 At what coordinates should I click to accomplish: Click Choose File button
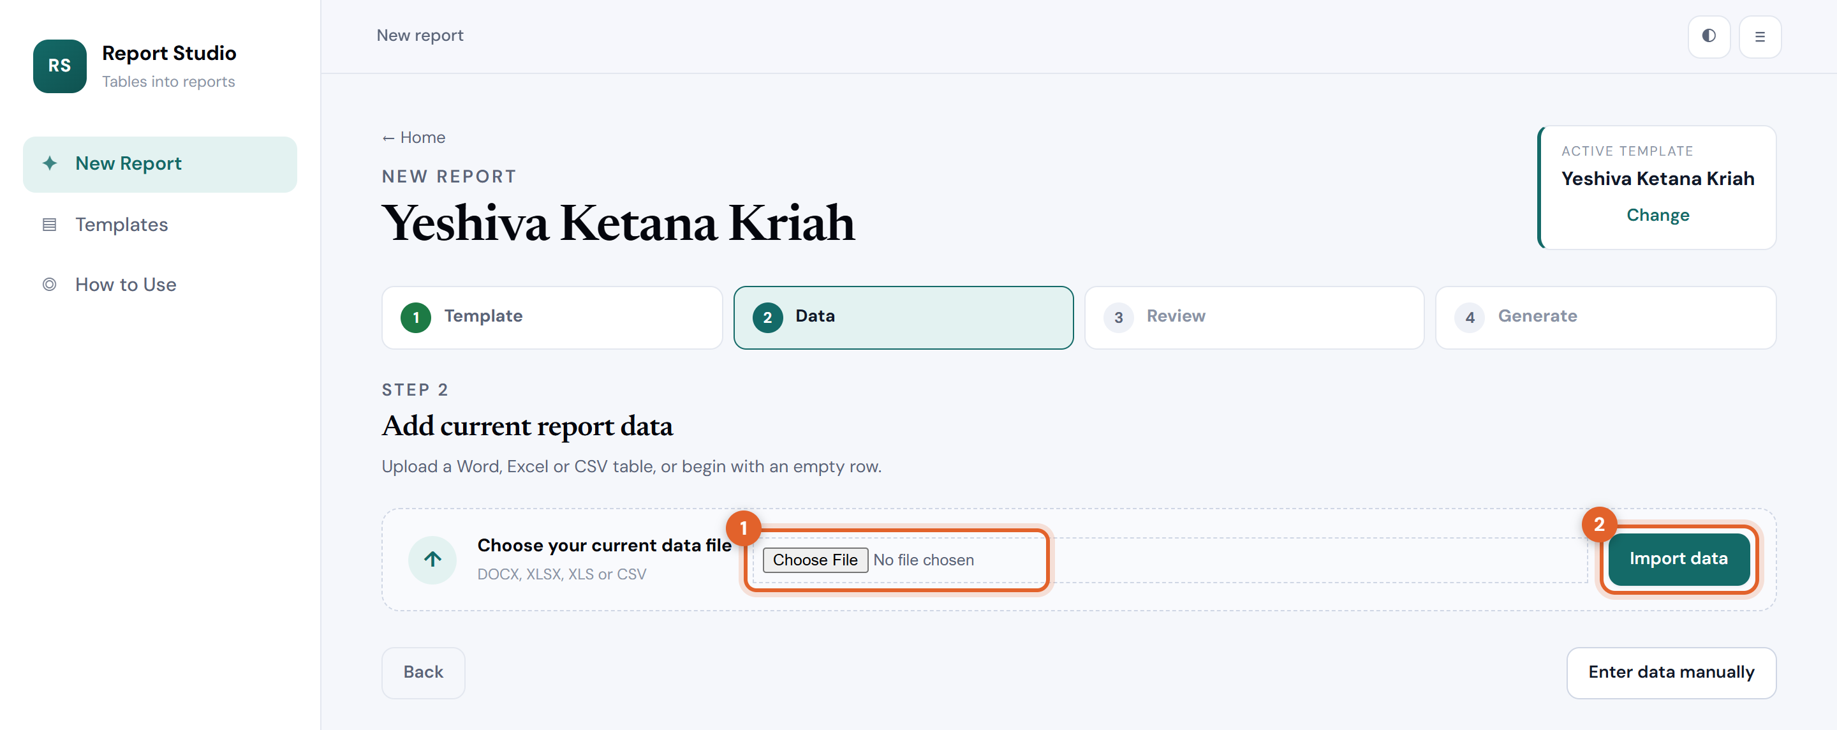click(815, 560)
